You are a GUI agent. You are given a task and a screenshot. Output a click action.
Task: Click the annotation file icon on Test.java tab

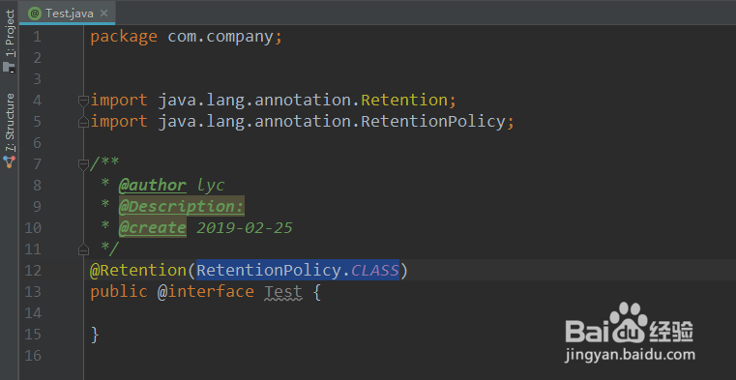[35, 14]
